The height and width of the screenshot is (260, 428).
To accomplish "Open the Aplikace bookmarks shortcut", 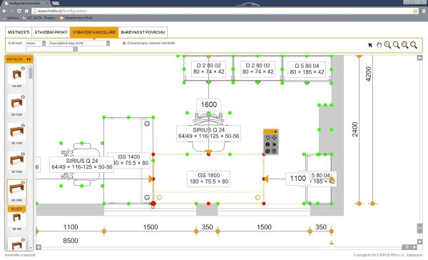I will [x=11, y=18].
